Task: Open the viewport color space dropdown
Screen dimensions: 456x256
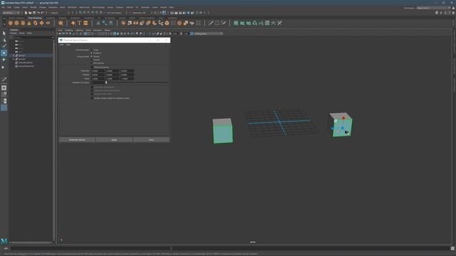Action: [x=208, y=33]
